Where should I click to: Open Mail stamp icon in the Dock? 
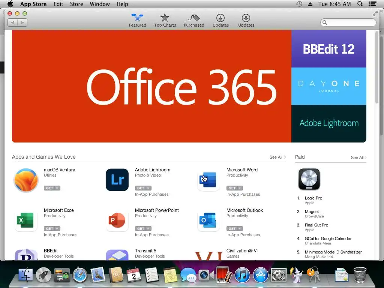(x=98, y=275)
